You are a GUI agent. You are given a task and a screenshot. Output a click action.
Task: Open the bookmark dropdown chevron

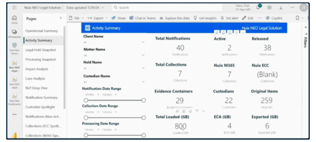click(x=303, y=18)
